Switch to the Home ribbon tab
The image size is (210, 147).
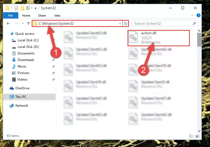26,16
